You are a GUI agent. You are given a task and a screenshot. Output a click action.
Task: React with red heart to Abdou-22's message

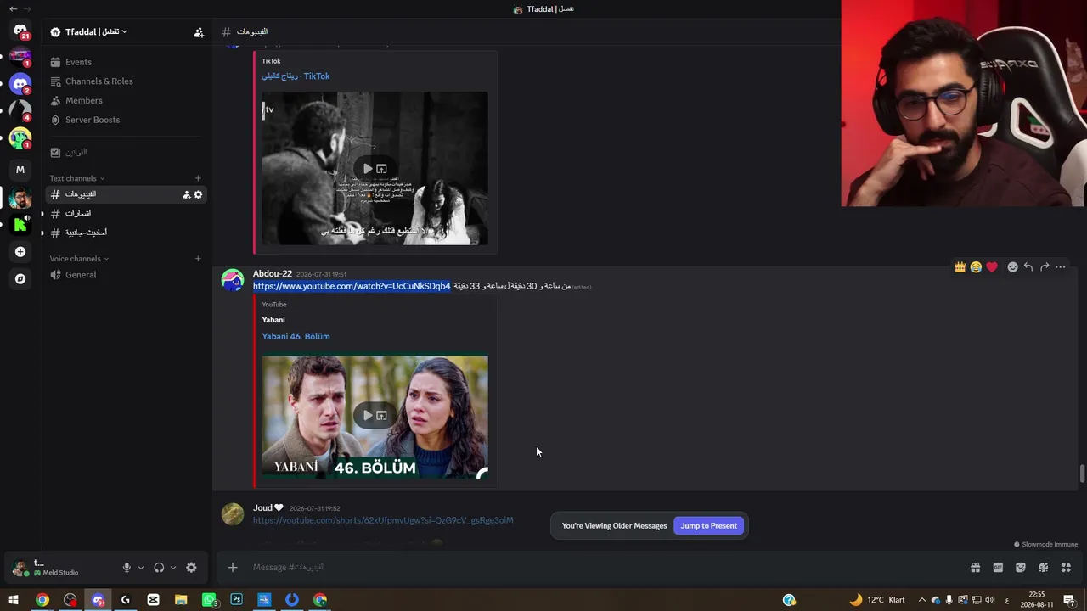pos(992,266)
